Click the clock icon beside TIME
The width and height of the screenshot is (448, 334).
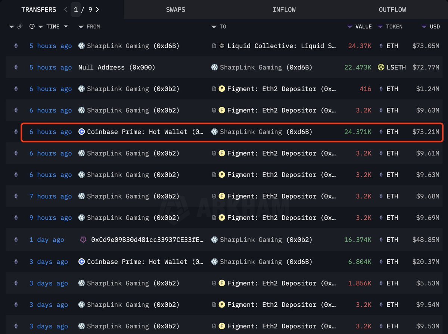(x=32, y=26)
